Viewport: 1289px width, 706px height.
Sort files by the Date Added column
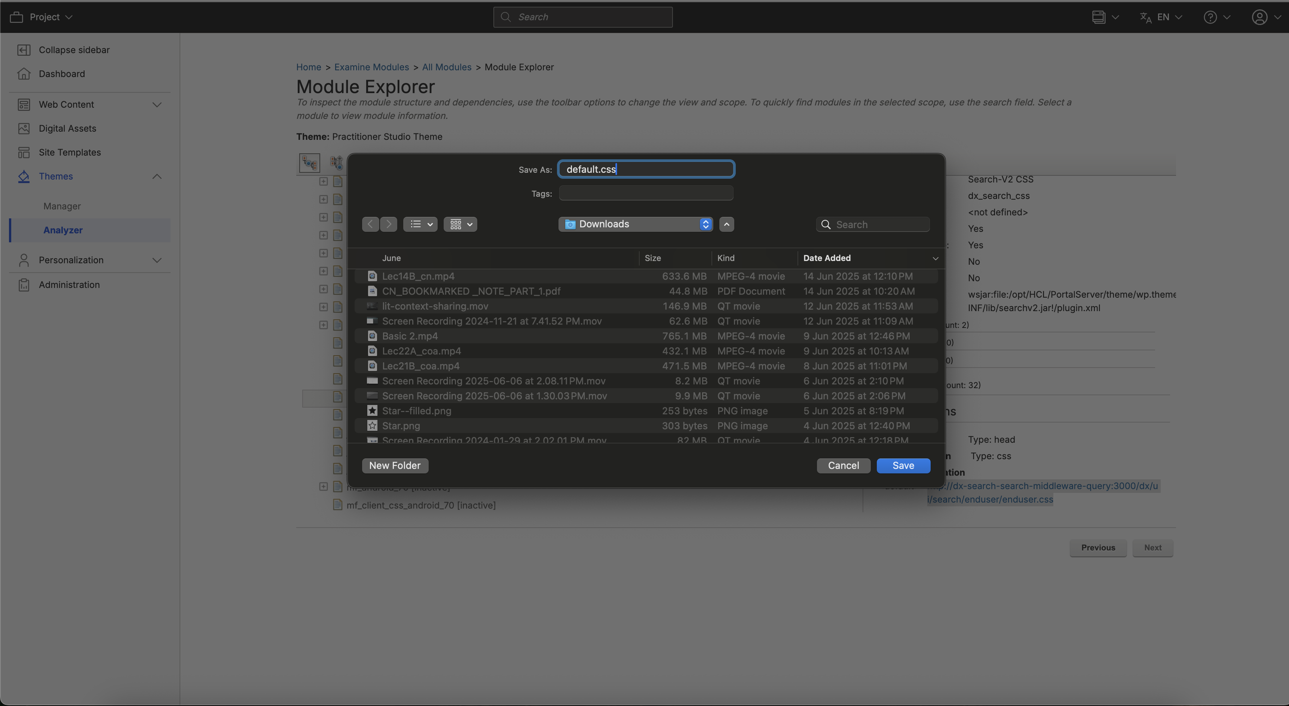click(x=827, y=258)
